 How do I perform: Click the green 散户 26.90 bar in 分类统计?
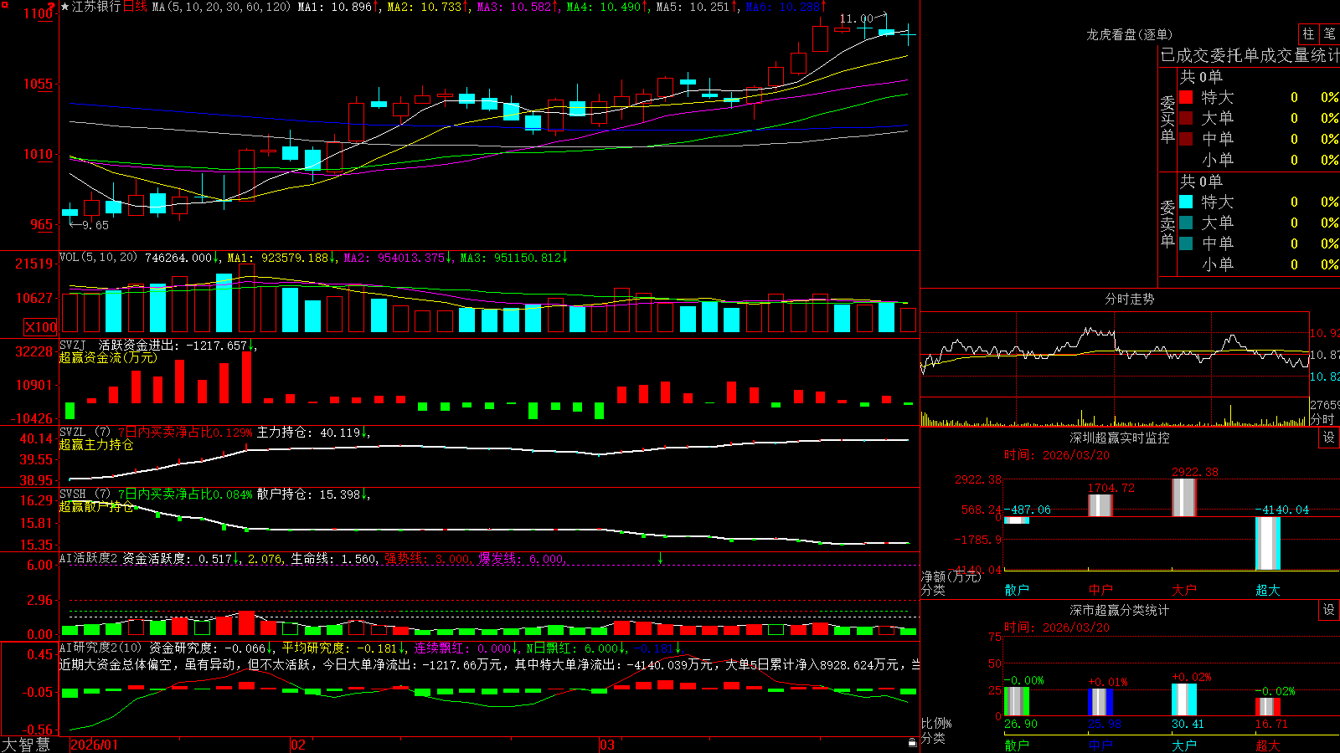click(x=1017, y=701)
